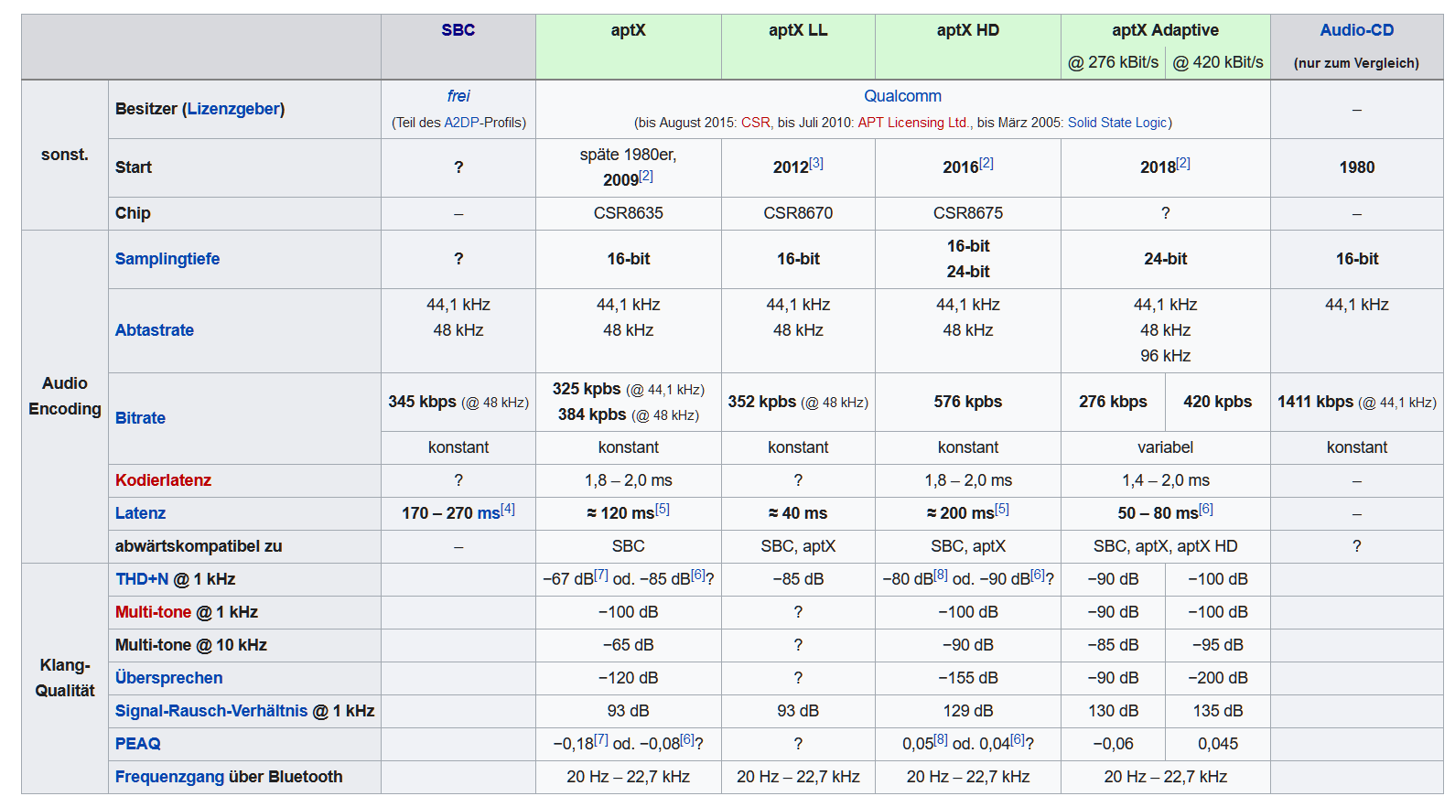Click the '129 dB' signal-to-noise cell

(x=968, y=711)
